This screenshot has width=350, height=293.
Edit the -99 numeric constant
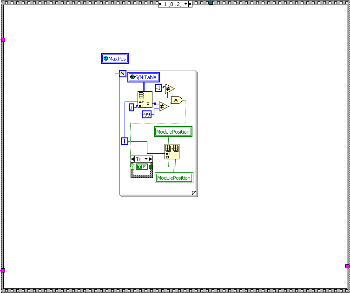coord(147,114)
